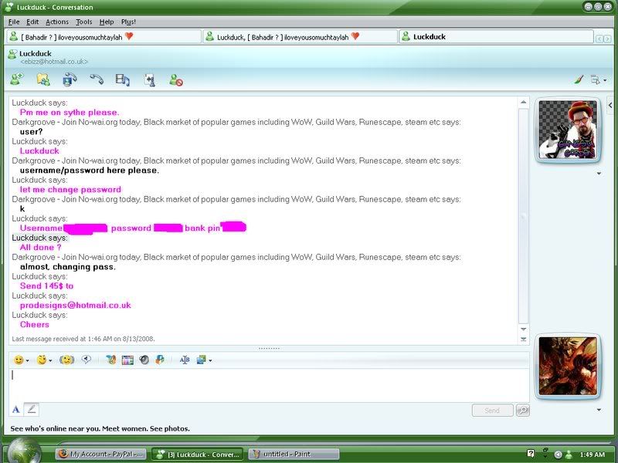The height and width of the screenshot is (463, 618).
Task: Click the Windows Start orb
Action: [x=24, y=451]
